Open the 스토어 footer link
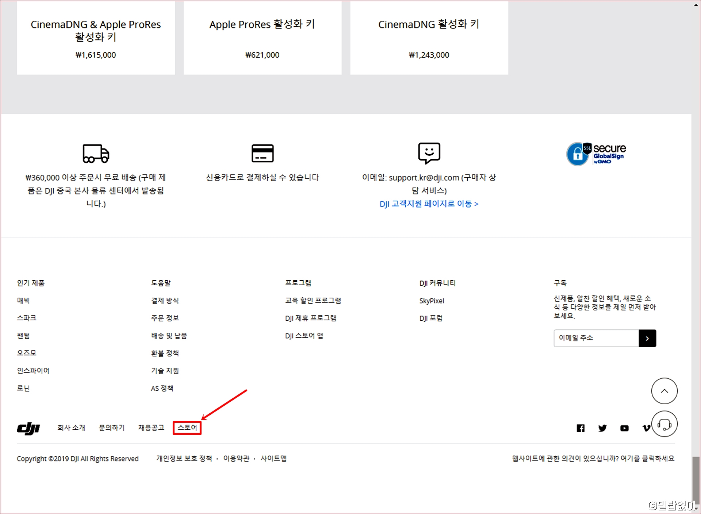The width and height of the screenshot is (701, 514). pos(187,428)
